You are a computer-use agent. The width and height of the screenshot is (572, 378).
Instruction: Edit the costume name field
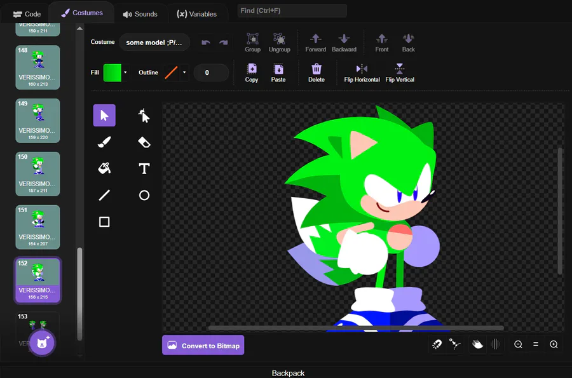[x=154, y=43]
